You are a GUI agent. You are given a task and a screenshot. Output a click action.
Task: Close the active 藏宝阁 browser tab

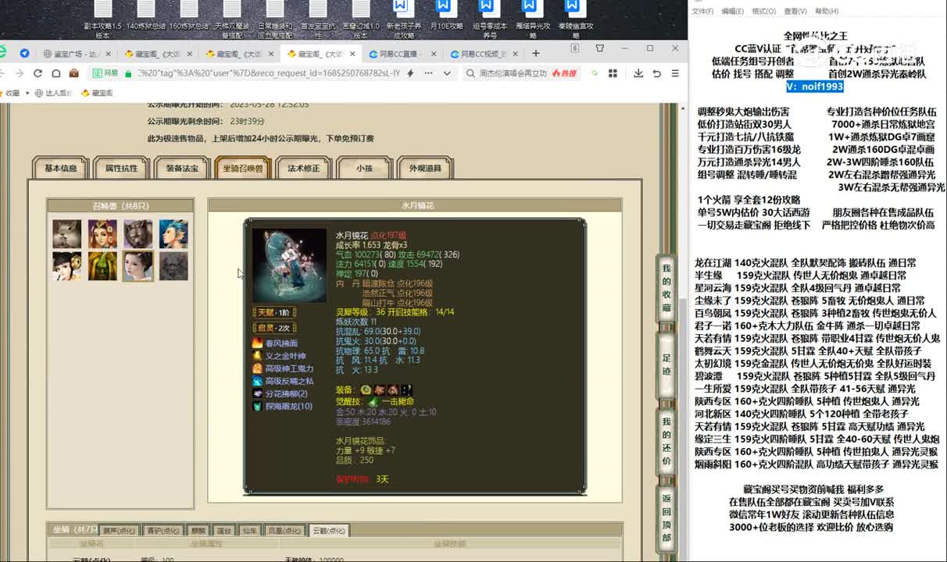tap(352, 54)
